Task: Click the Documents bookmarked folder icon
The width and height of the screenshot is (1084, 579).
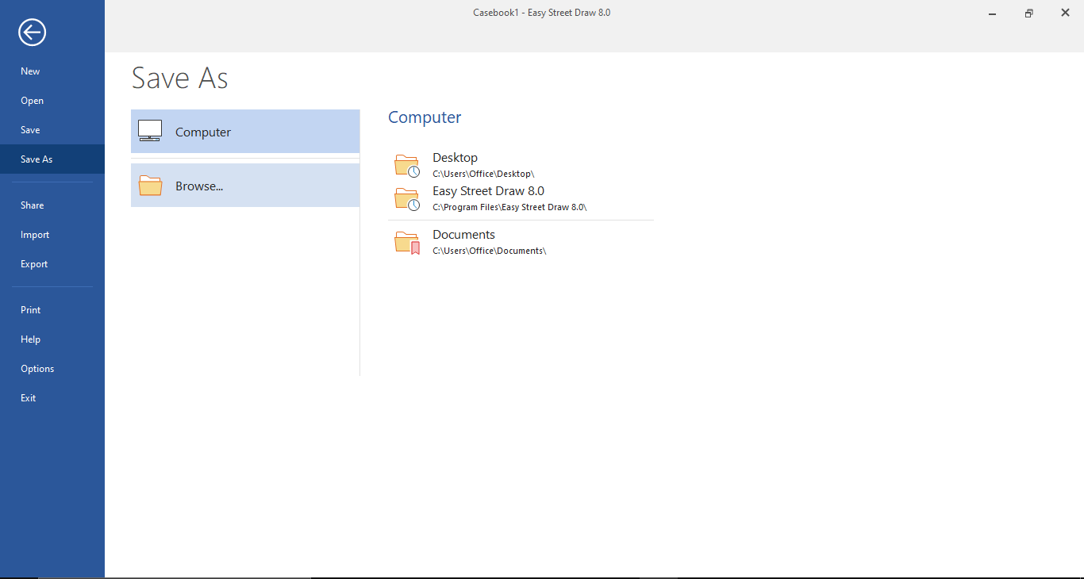Action: pos(407,243)
